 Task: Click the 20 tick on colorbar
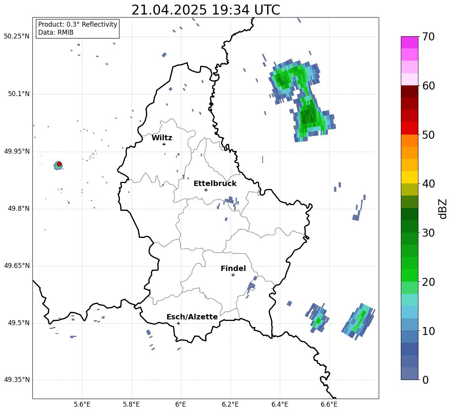(428, 282)
